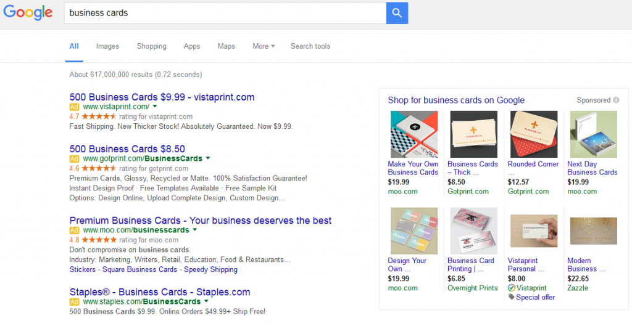This screenshot has width=632, height=326.
Task: Click the star rating for moo.com
Action: (x=99, y=240)
